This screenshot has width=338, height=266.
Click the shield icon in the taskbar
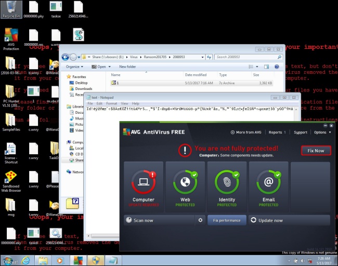pos(96,261)
